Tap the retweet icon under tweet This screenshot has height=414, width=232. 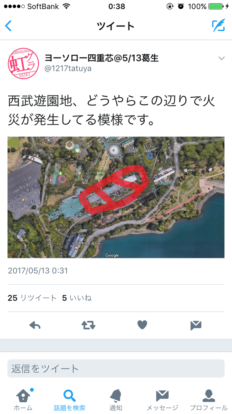pyautogui.click(x=89, y=325)
